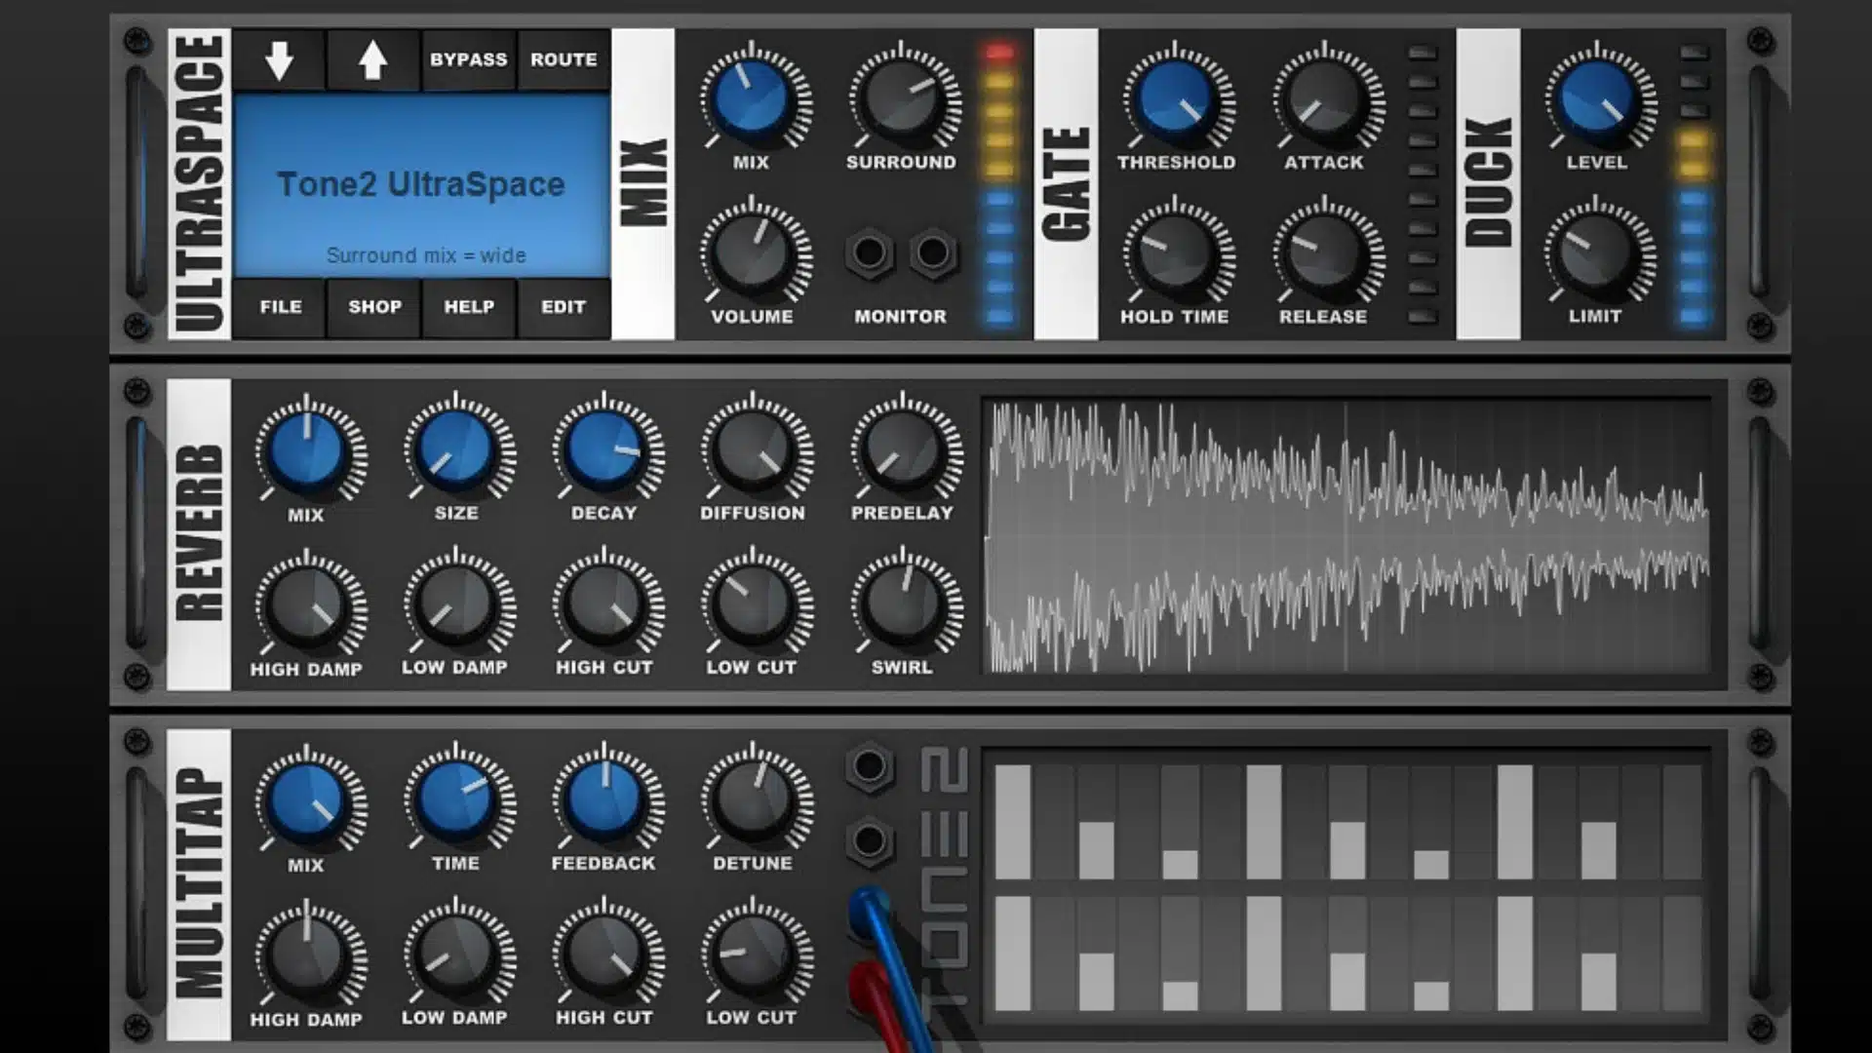Click the vertical MIX section label
1872x1053 pixels.
coord(643,183)
